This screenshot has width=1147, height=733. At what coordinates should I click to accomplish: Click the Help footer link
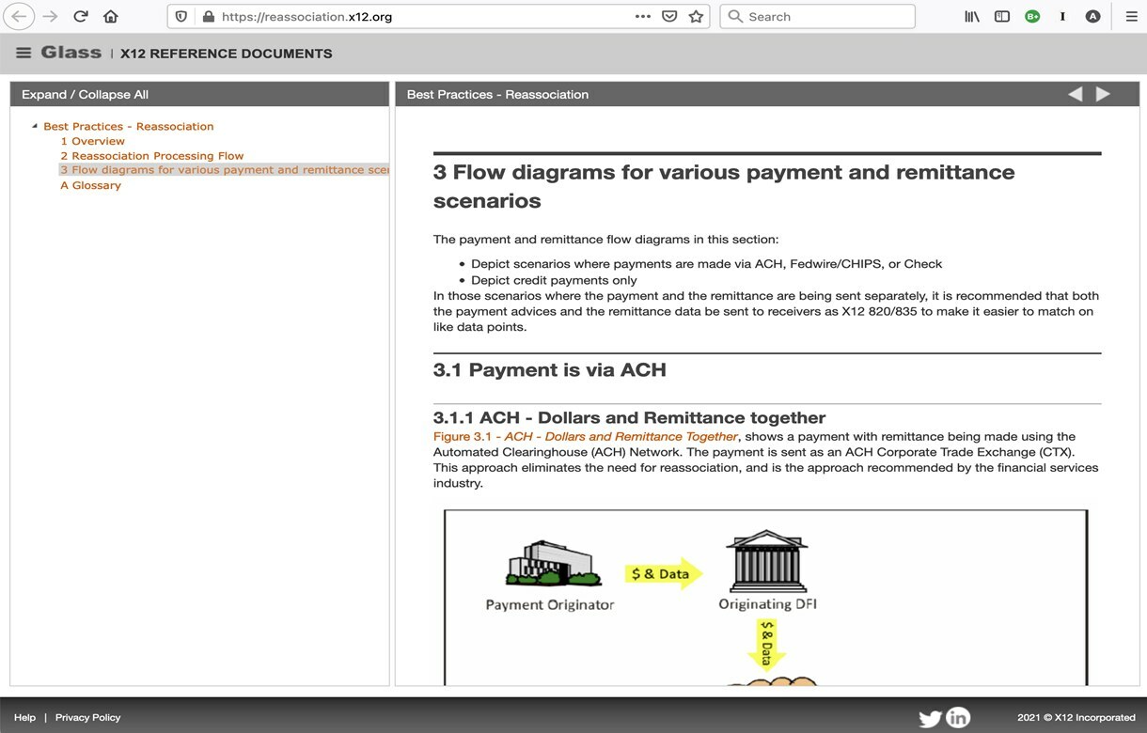click(24, 717)
